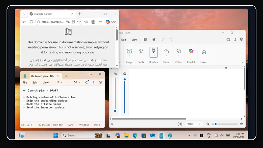Open H1 heading dropdown in Notepad
This screenshot has height=148, width=263.
[59, 82]
